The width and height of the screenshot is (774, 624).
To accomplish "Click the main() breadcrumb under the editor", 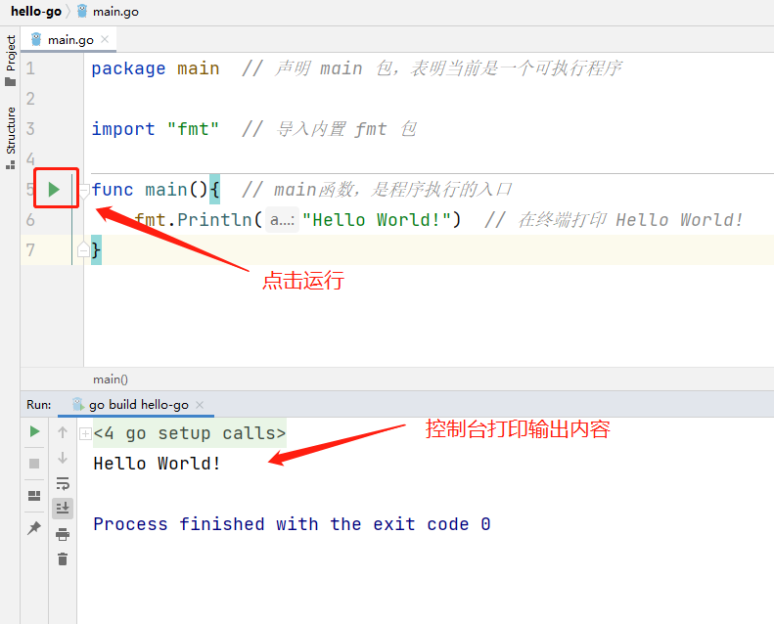I will (111, 379).
